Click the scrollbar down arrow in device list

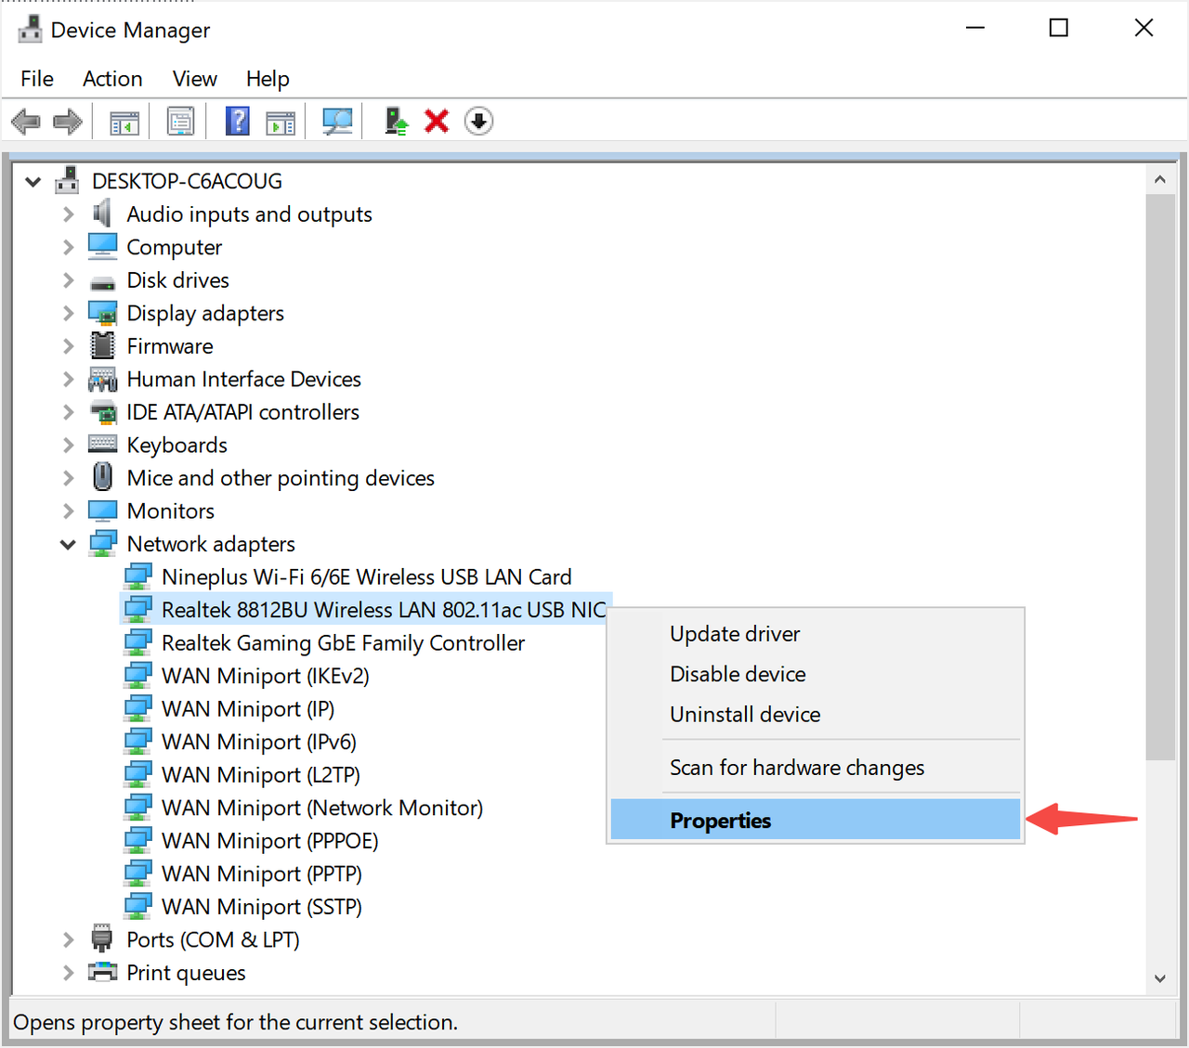tap(1159, 977)
